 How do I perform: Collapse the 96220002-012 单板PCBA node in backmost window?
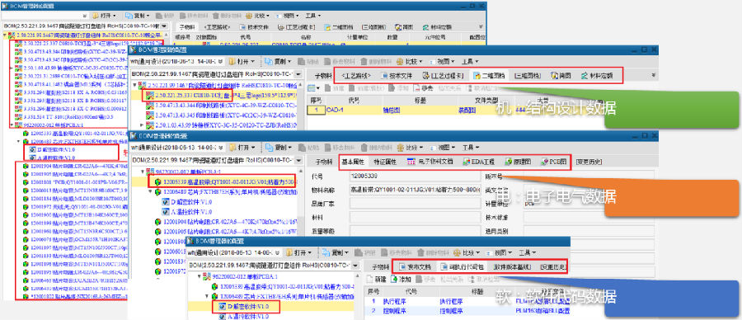12,125
